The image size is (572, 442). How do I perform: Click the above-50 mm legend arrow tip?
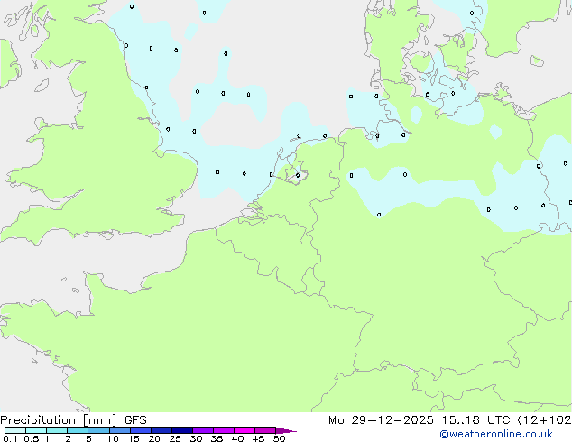tap(286, 430)
